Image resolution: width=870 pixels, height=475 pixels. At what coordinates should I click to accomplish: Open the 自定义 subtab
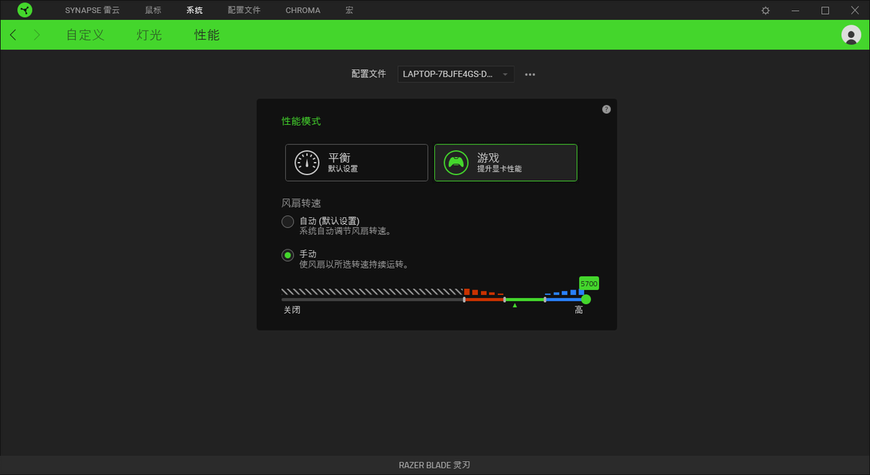(85, 35)
